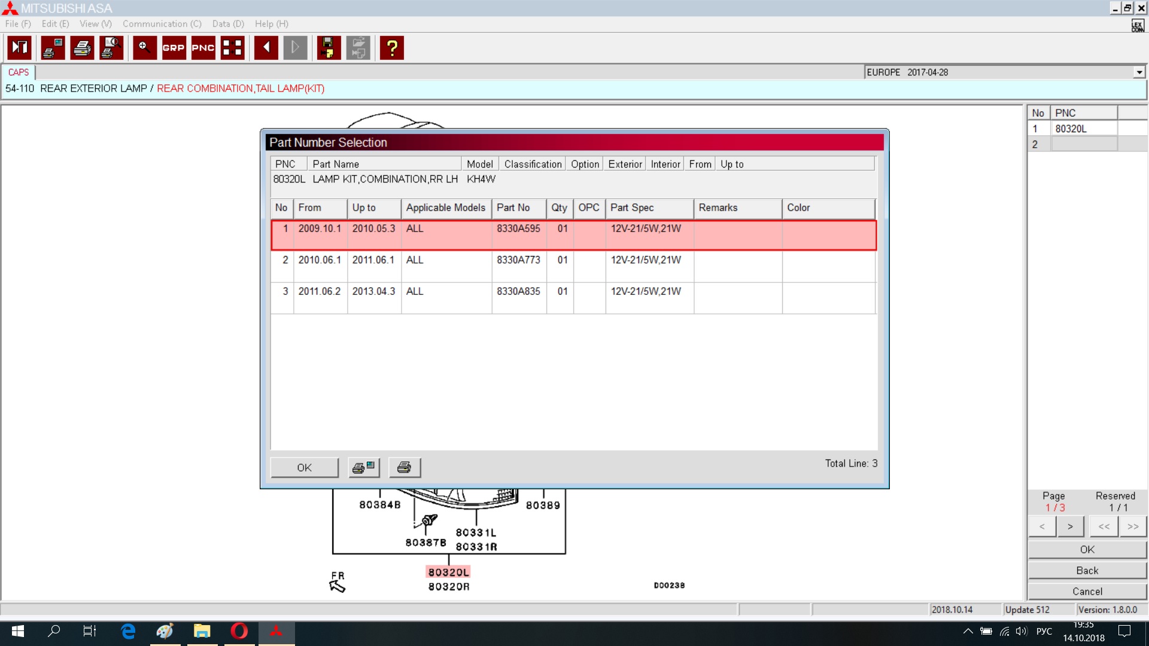Click the four-squares illustration list icon
1149x646 pixels.
[233, 48]
